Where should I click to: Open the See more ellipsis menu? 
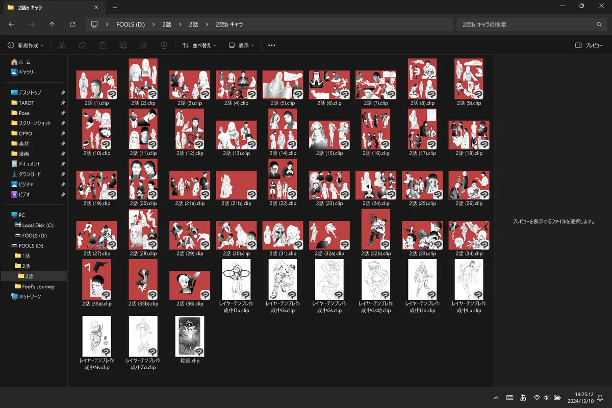pos(272,45)
